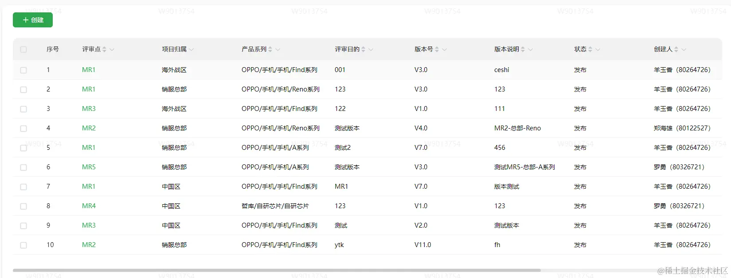Sort by the 产品系列 column

pos(270,50)
